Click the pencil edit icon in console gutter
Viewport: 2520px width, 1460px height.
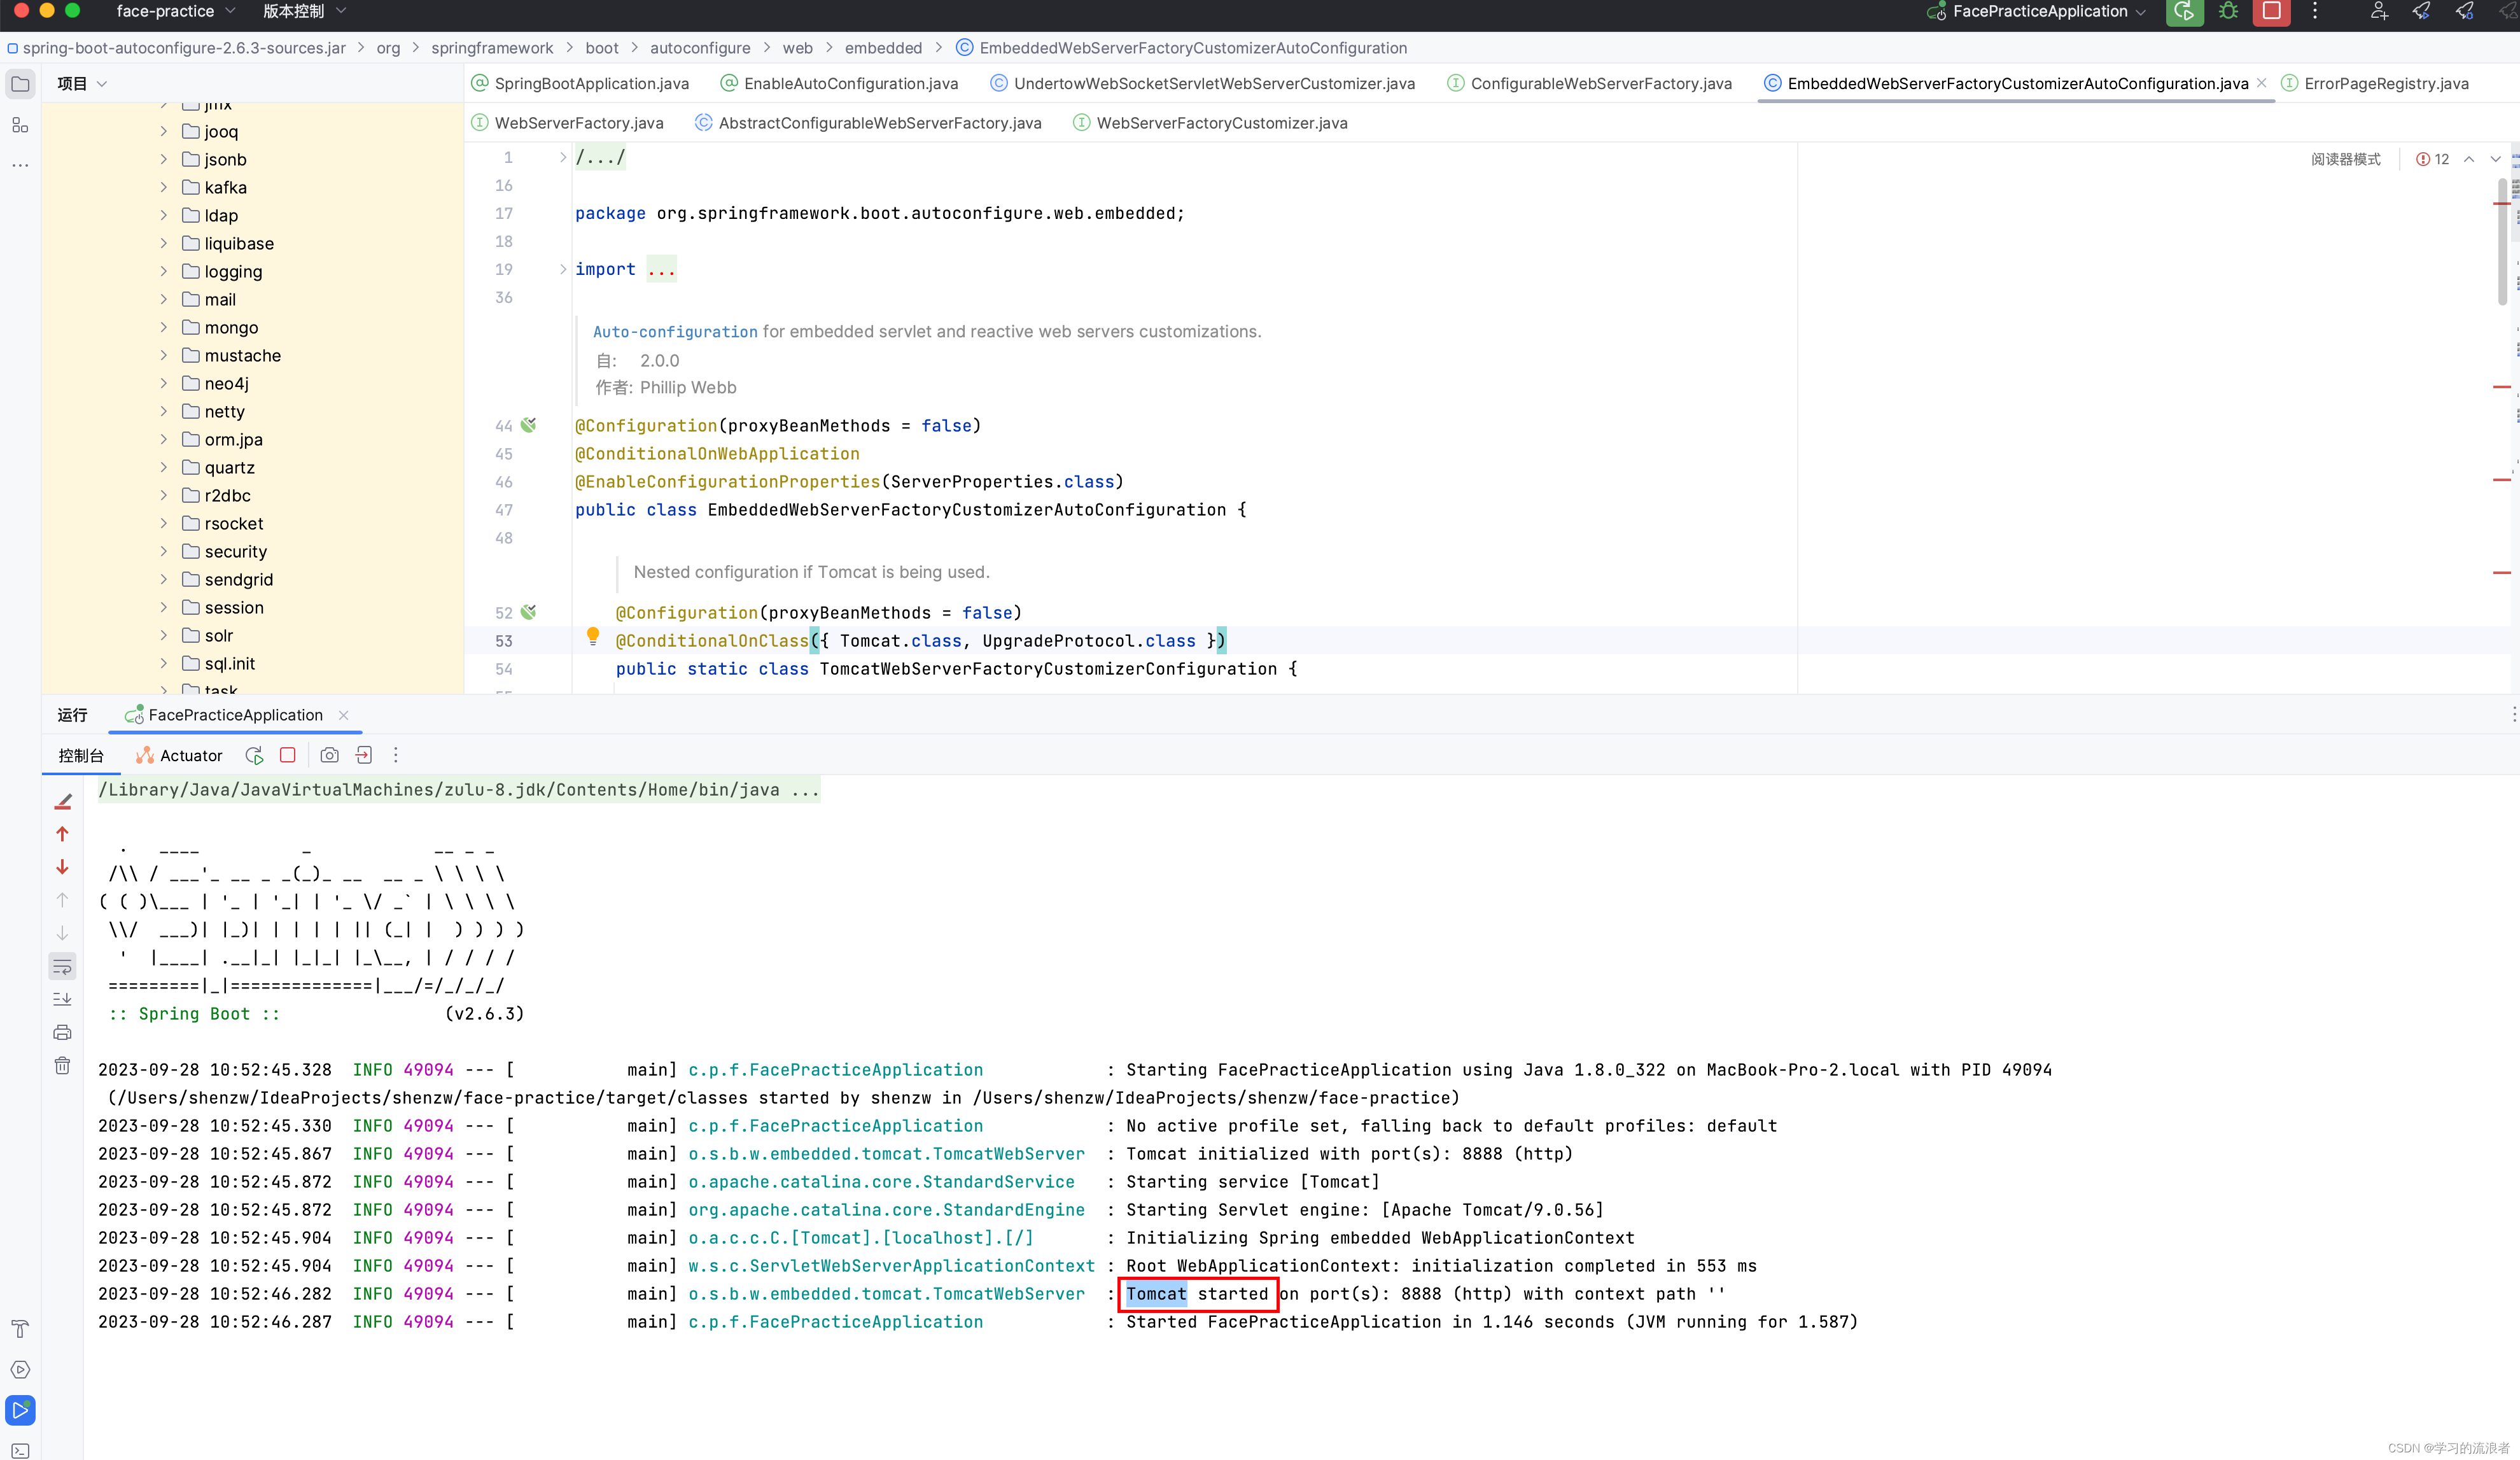[62, 801]
